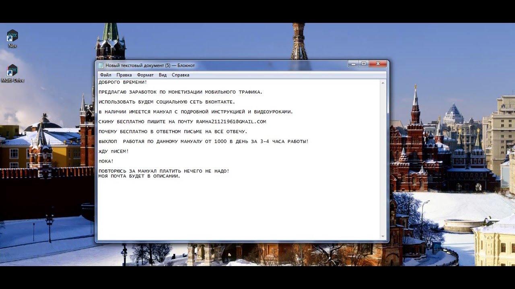Screen dimensions: 515x289
Task: Click the line 'ЖДУ ПИСЕМ!'
Action: pos(113,151)
